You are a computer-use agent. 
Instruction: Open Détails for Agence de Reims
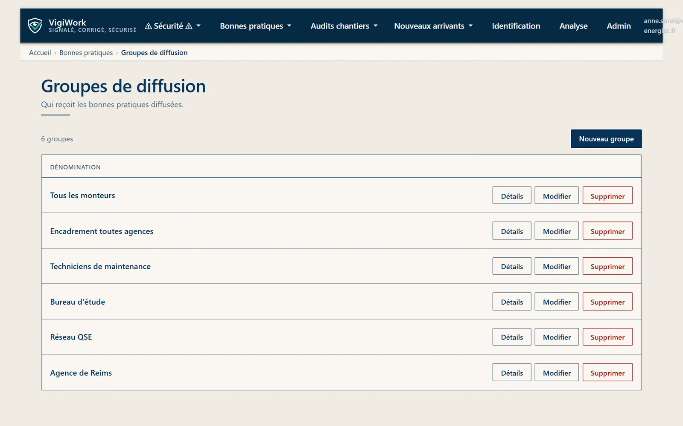point(512,372)
